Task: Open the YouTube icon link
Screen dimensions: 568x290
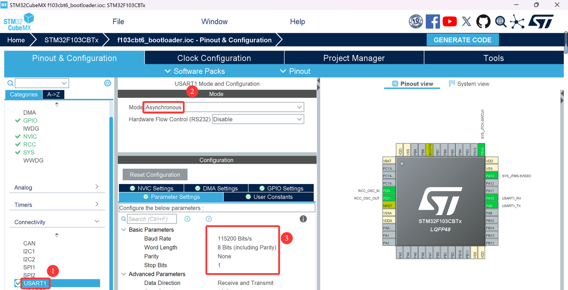Action: click(x=450, y=21)
